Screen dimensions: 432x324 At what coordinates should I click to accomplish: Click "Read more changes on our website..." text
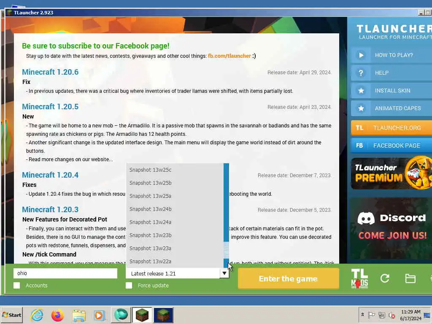70,159
